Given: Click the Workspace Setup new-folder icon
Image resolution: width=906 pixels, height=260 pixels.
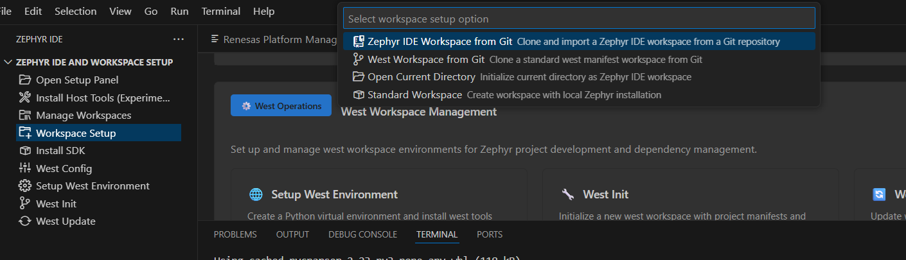Looking at the screenshot, I should tap(25, 133).
